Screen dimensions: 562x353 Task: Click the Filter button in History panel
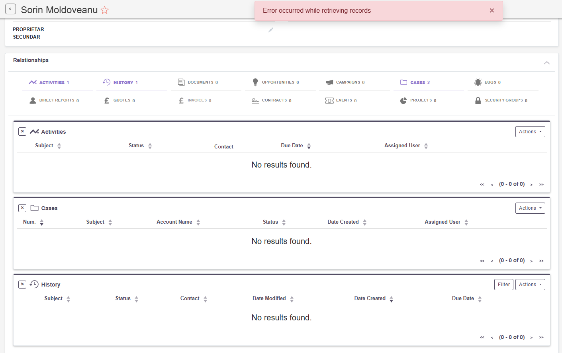pyautogui.click(x=504, y=285)
